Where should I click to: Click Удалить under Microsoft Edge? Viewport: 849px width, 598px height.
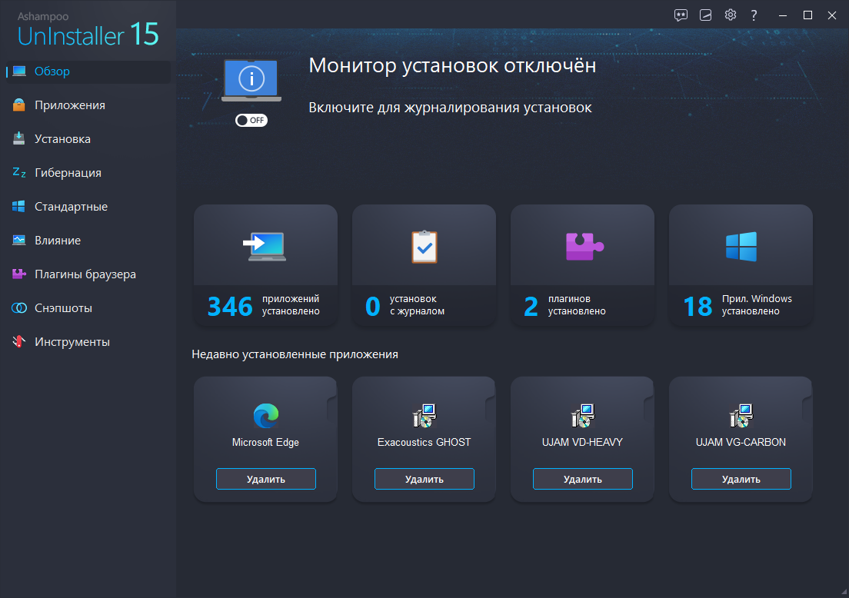coord(266,479)
